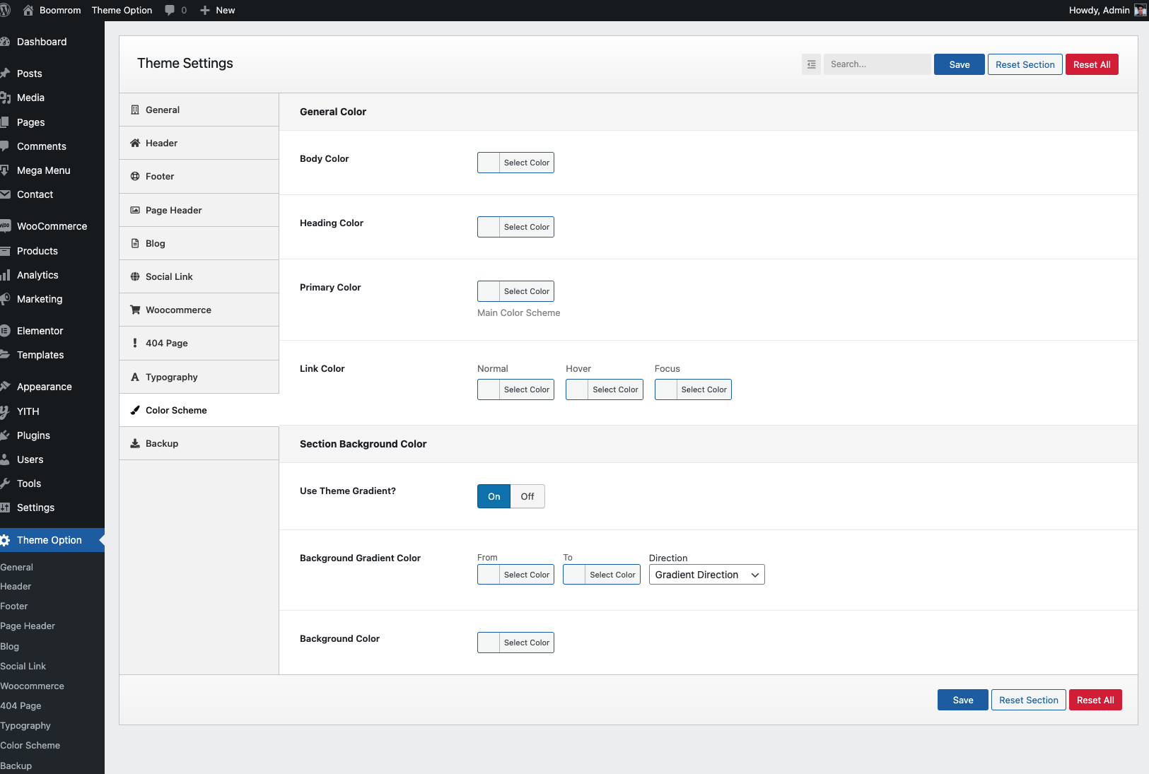Screen dimensions: 1149x774
Task: Select the General tab building icon
Action: tap(135, 110)
